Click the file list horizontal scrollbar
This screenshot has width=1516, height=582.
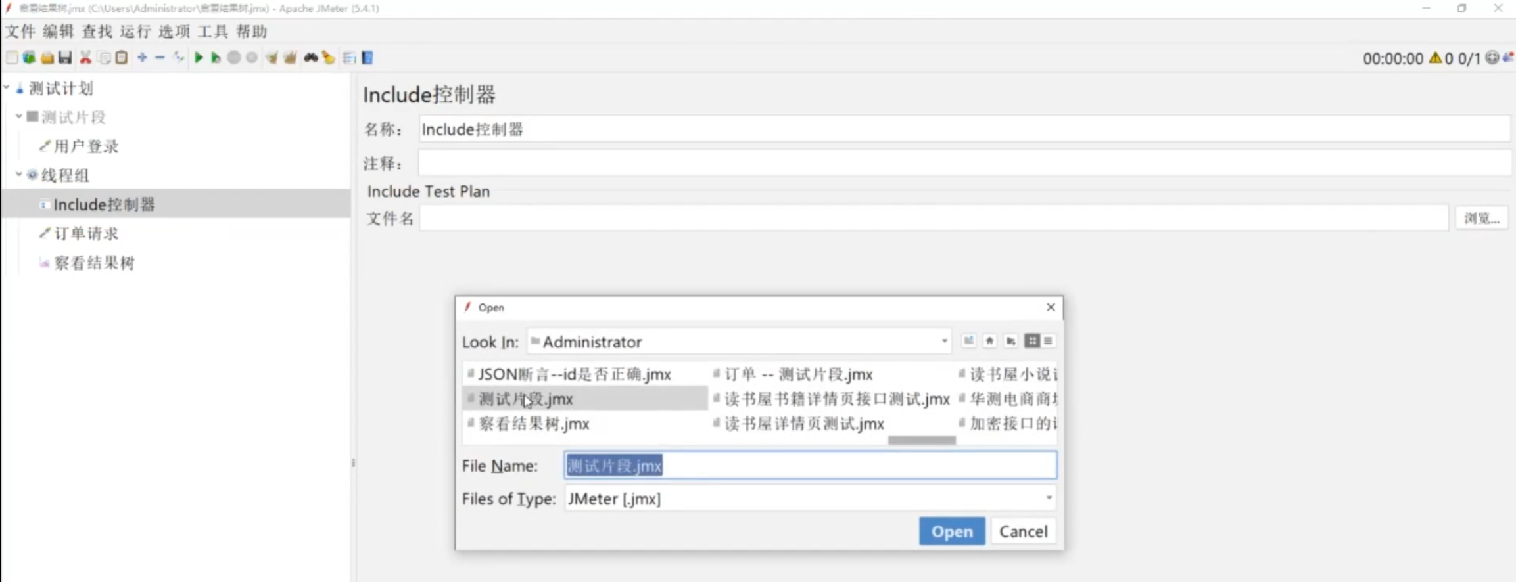[x=922, y=440]
